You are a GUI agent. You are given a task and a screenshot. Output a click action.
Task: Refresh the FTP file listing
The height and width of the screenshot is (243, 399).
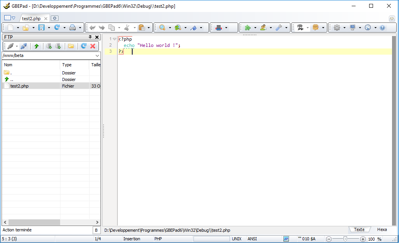coord(83,46)
